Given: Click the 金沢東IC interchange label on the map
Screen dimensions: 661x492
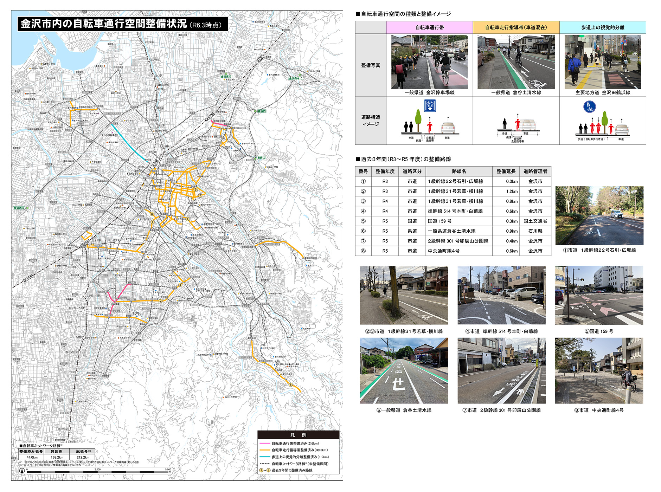Looking at the screenshot, I should pyautogui.click(x=226, y=77).
